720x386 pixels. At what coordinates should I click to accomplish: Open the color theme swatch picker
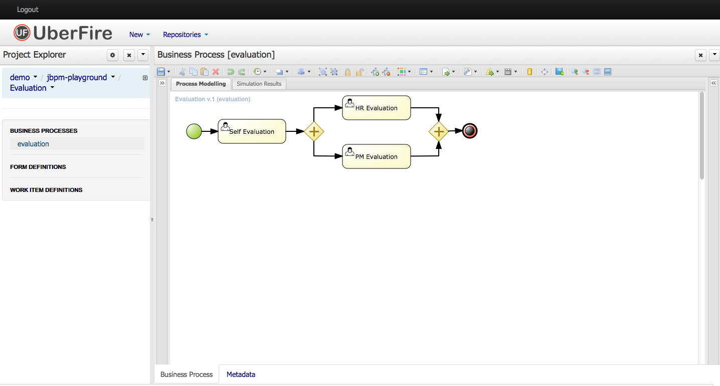coord(402,72)
